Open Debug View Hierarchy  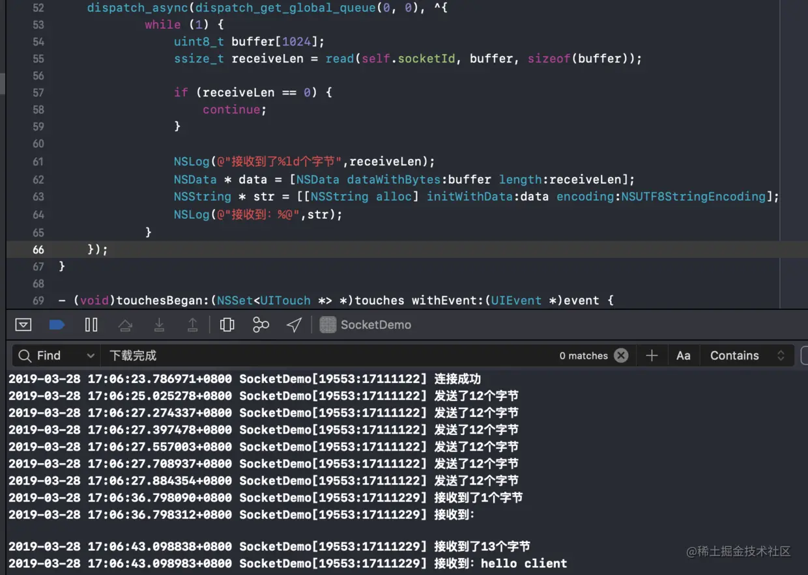point(227,324)
